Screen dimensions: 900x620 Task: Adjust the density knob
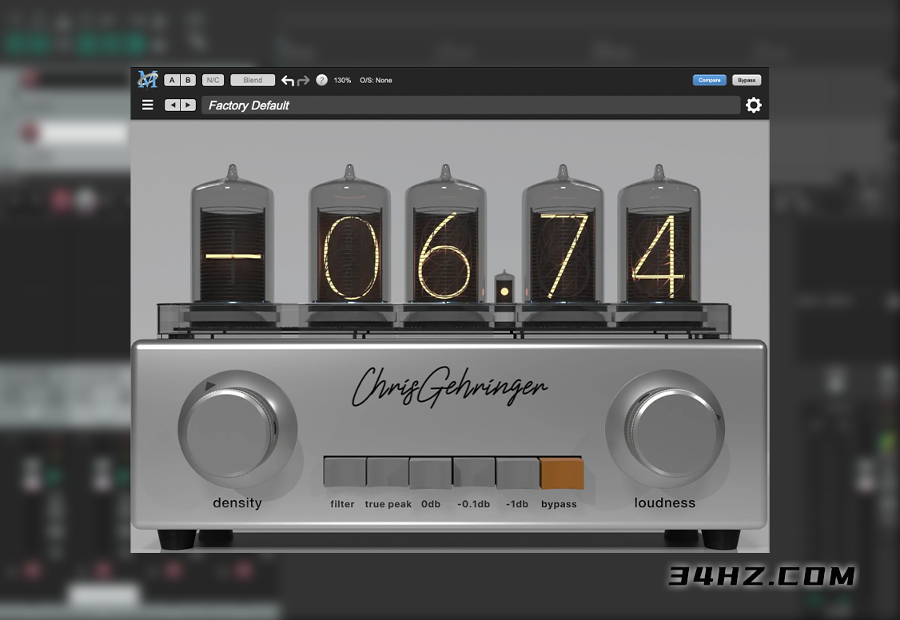(x=237, y=430)
